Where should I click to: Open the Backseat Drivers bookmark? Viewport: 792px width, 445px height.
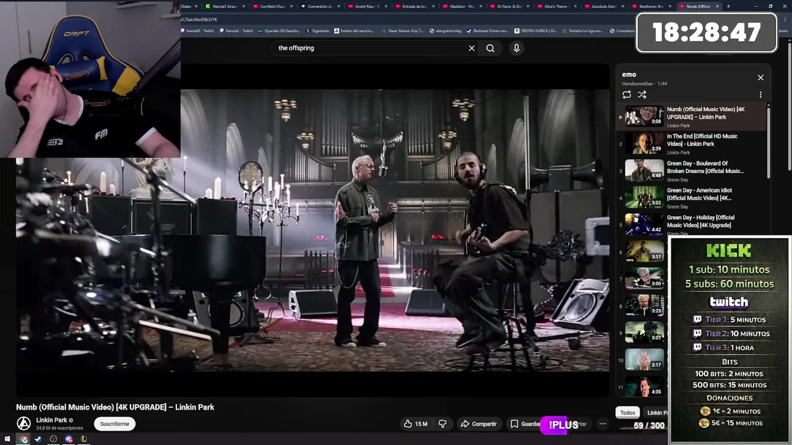click(487, 30)
